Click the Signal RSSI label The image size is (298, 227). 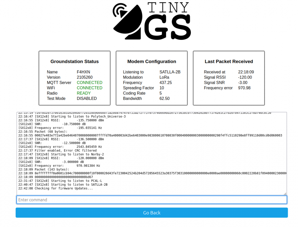click(x=215, y=77)
